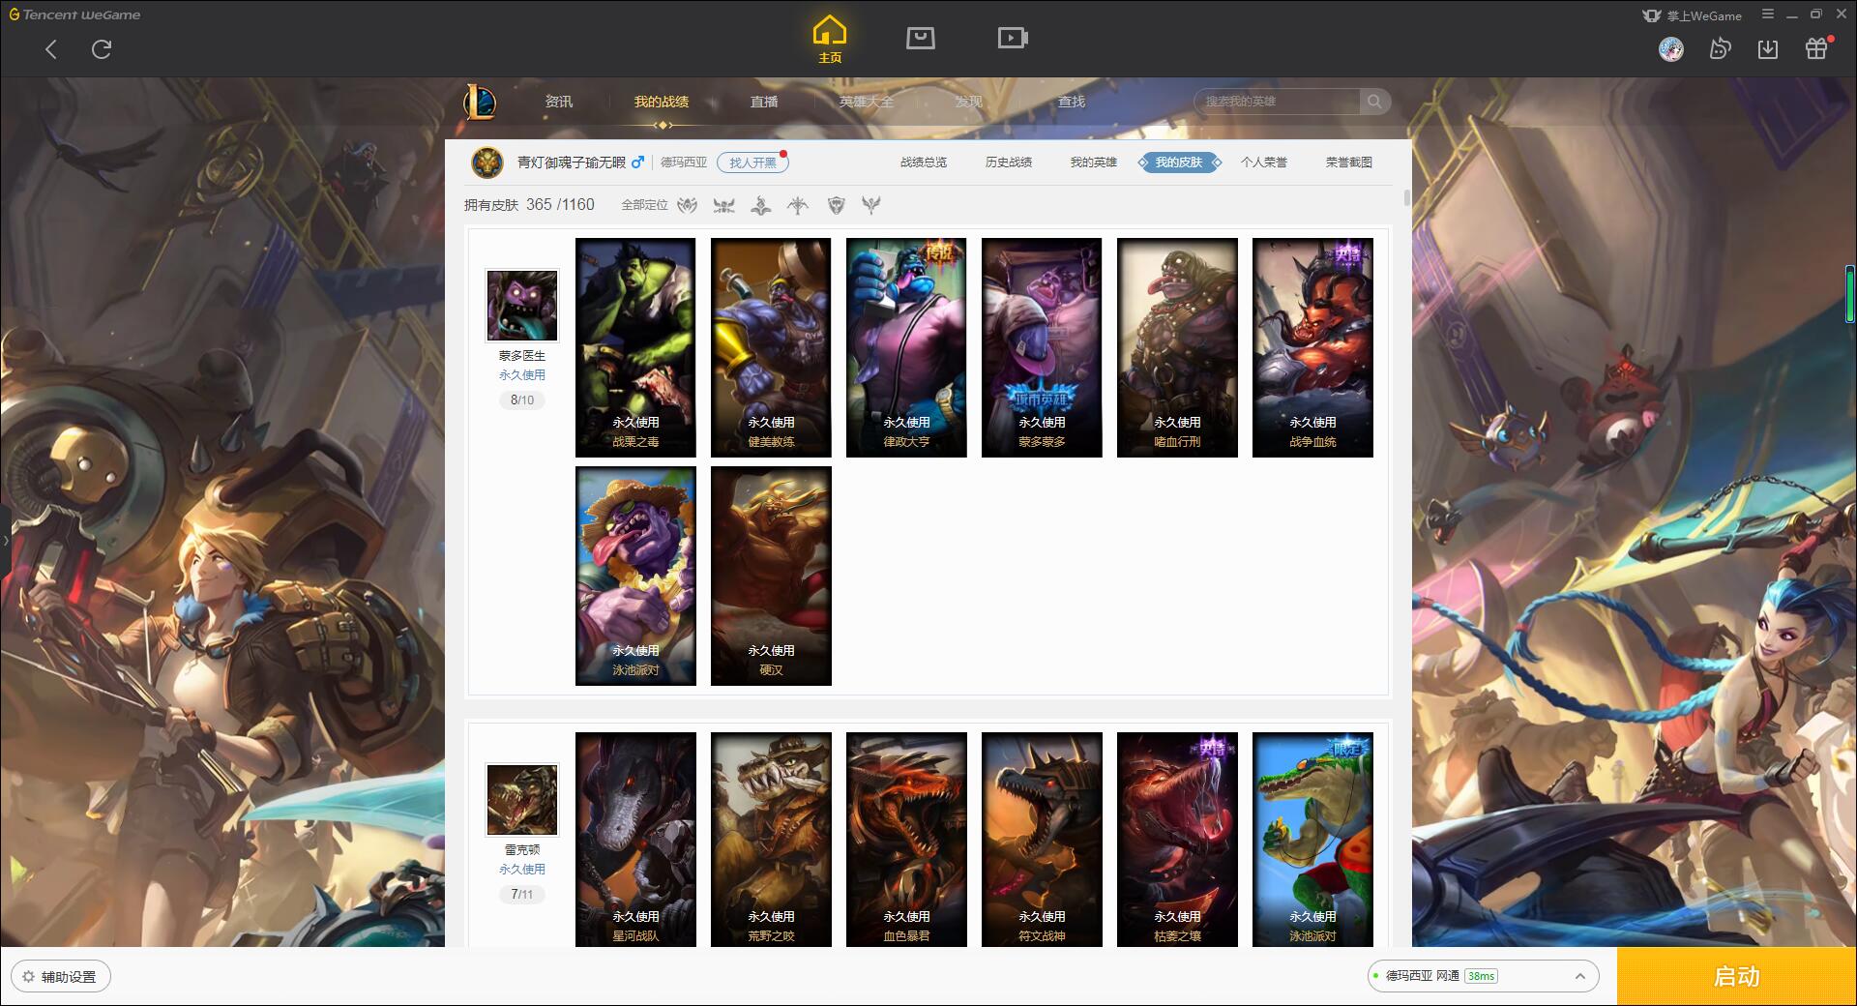
Task: Click the skin list vertical scrollbar
Action: tap(1406, 197)
